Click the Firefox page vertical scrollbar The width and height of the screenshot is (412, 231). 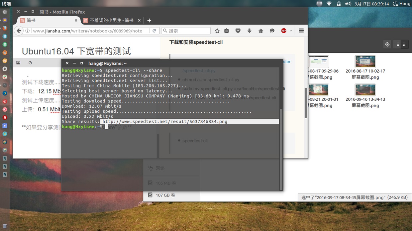[306, 103]
